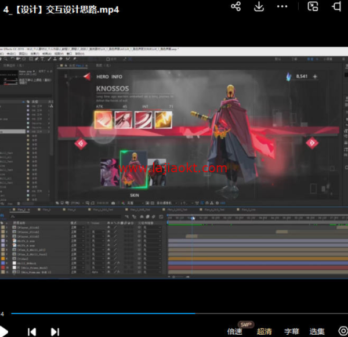Open the 选集 episode list
The width and height of the screenshot is (348, 337).
point(317,331)
